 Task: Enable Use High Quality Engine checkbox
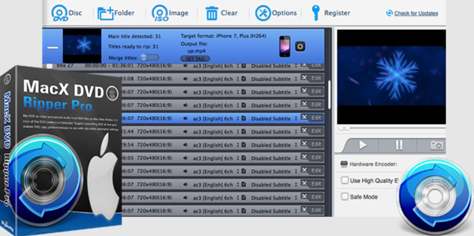pyautogui.click(x=345, y=181)
